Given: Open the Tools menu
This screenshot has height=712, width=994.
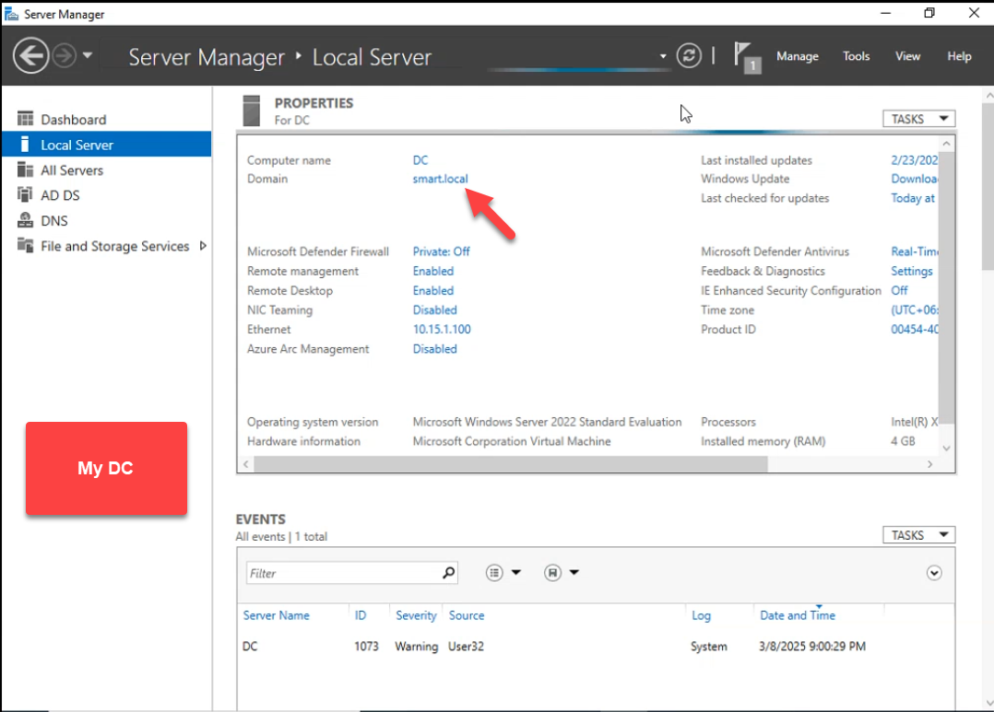Looking at the screenshot, I should point(856,56).
